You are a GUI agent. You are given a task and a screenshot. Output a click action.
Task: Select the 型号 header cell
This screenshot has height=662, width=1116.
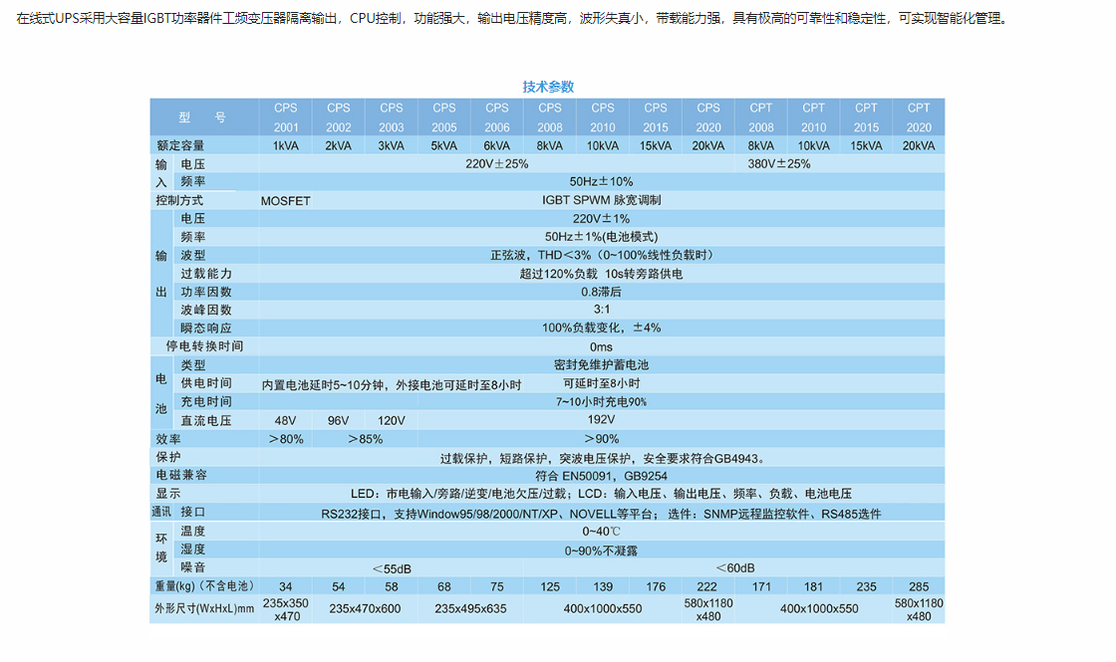[x=203, y=117]
